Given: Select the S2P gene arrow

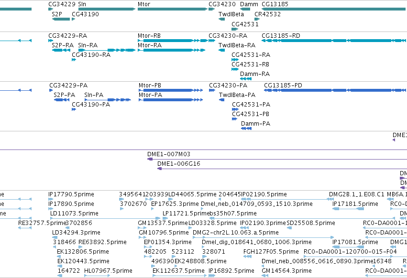Looking at the screenshot, I should coord(61,19).
